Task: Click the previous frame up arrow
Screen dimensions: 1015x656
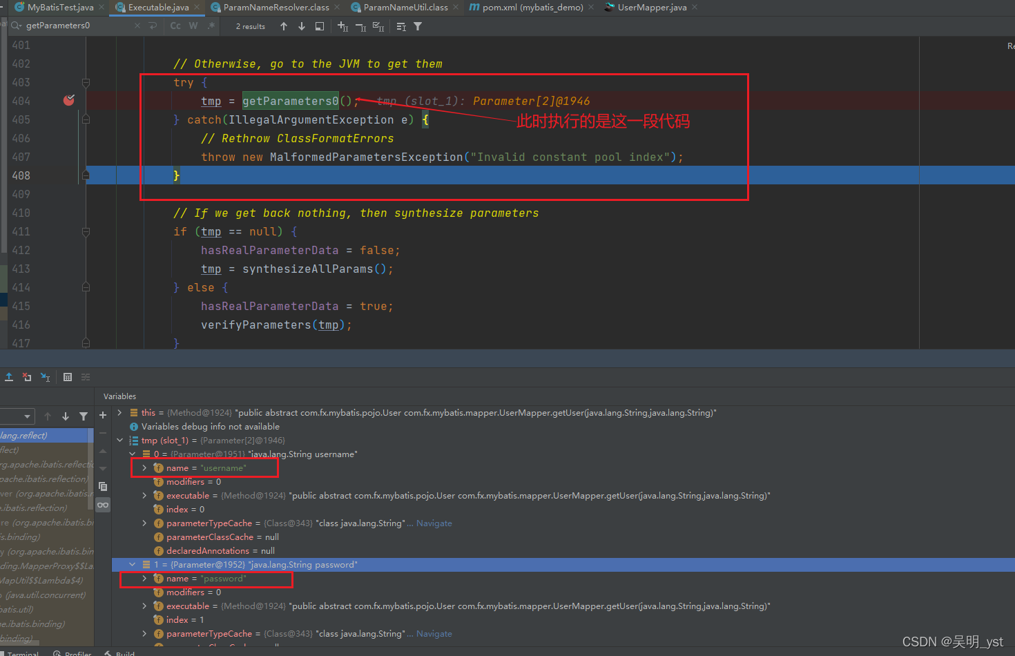Action: [48, 416]
